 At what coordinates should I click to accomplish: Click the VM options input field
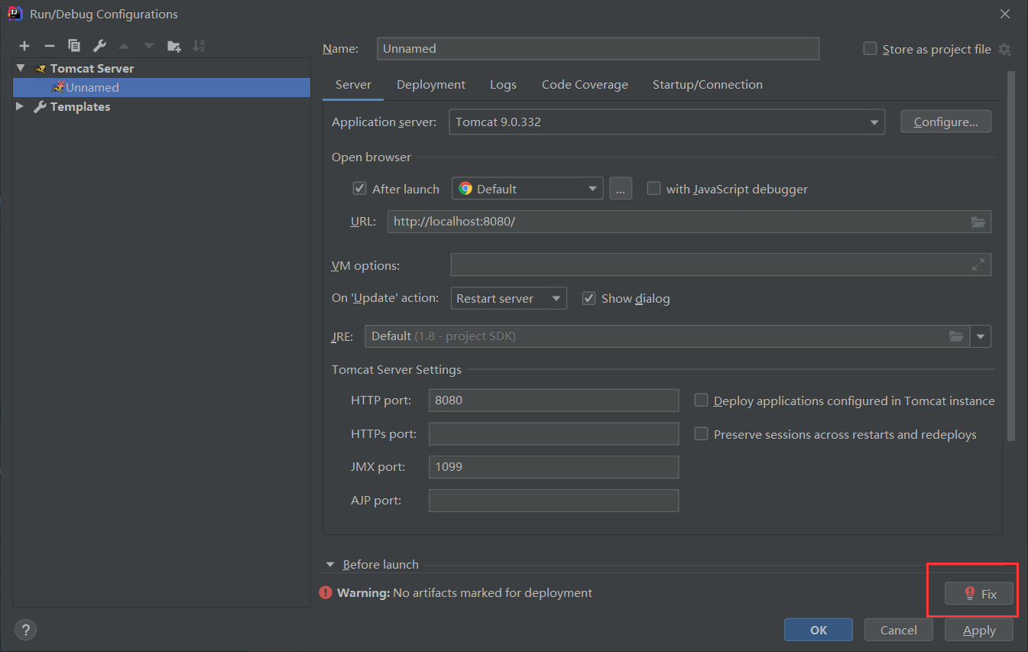tap(721, 264)
